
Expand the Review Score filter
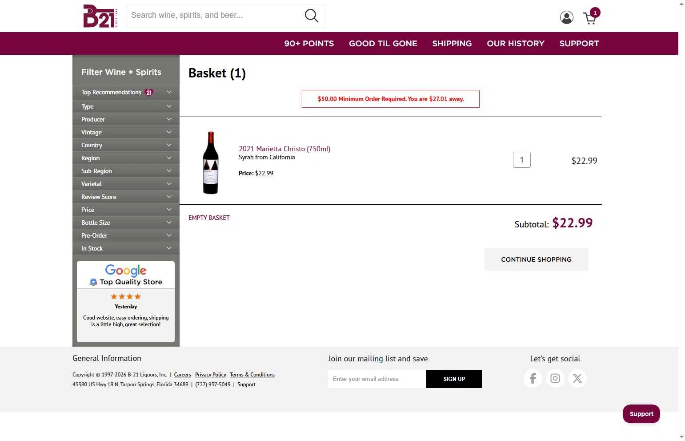(x=126, y=197)
